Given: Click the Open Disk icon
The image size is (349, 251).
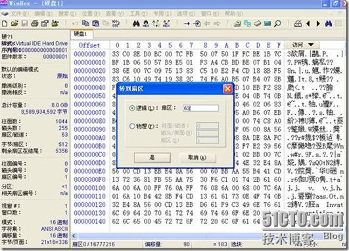Looking at the screenshot, I should (x=237, y=24).
